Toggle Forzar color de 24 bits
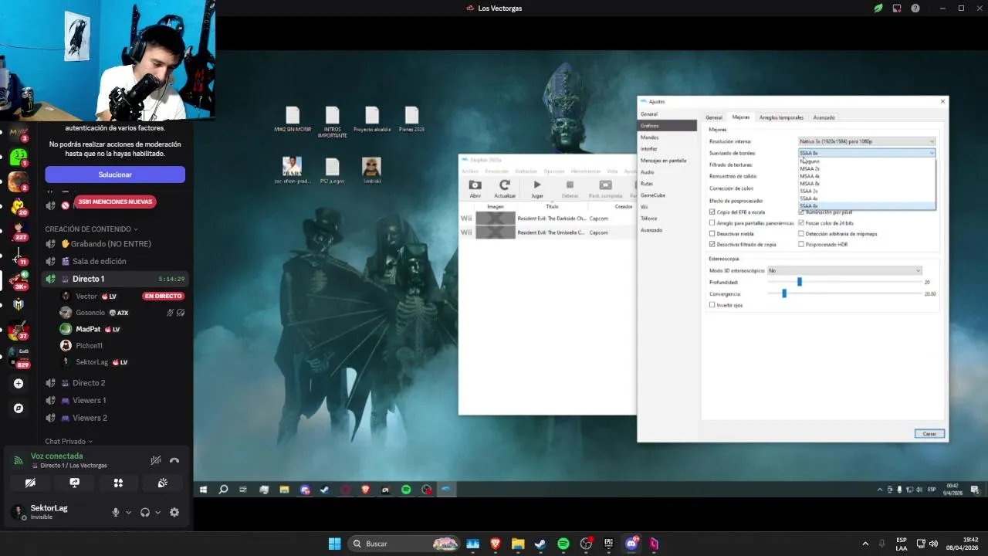 pyautogui.click(x=801, y=222)
